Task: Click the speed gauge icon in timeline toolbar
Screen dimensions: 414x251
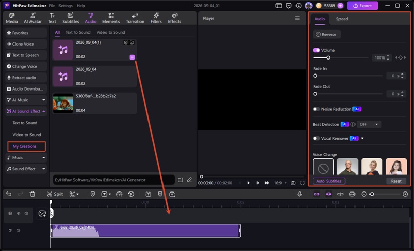Action: (120, 194)
